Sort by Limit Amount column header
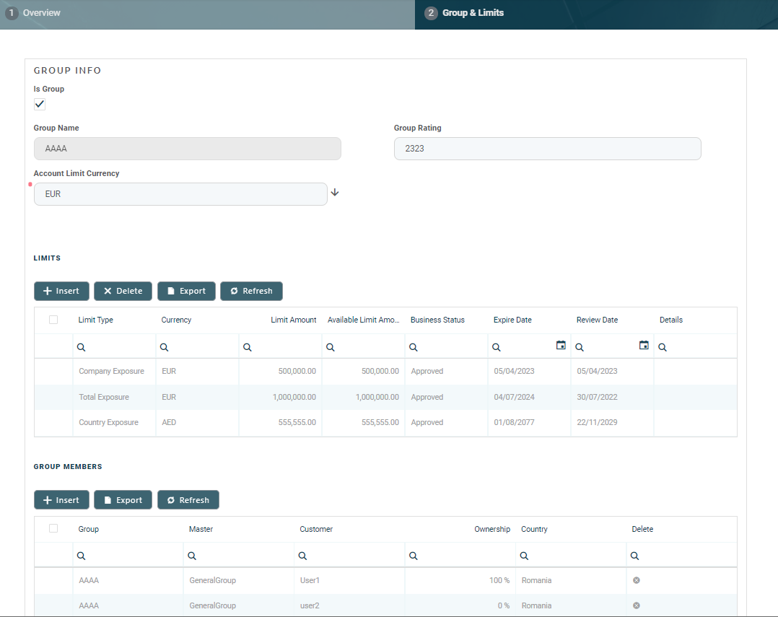 tap(293, 320)
